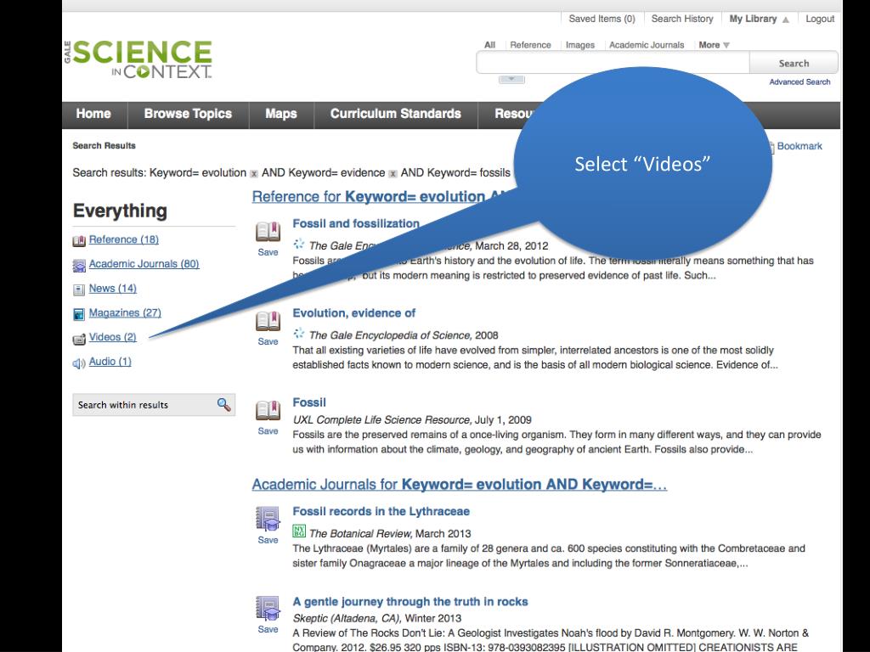Go to Home in the navigation bar
This screenshot has height=652, width=870.
(x=93, y=115)
